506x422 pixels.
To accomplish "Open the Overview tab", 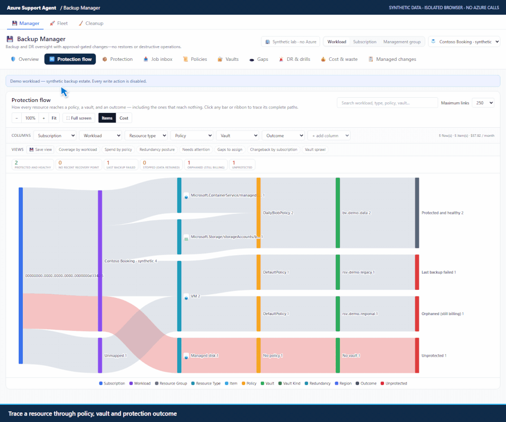I will [25, 59].
